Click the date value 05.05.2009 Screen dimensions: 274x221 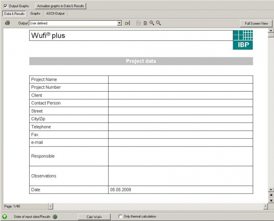click(121, 190)
